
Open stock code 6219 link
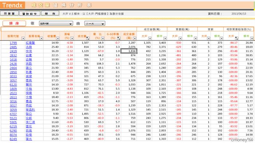[x=13, y=126]
